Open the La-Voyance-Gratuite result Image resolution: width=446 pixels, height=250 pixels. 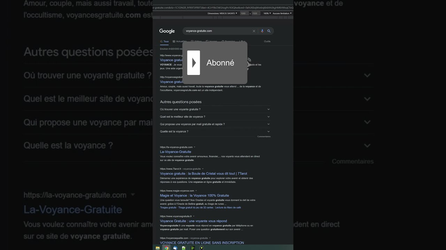tap(176, 152)
